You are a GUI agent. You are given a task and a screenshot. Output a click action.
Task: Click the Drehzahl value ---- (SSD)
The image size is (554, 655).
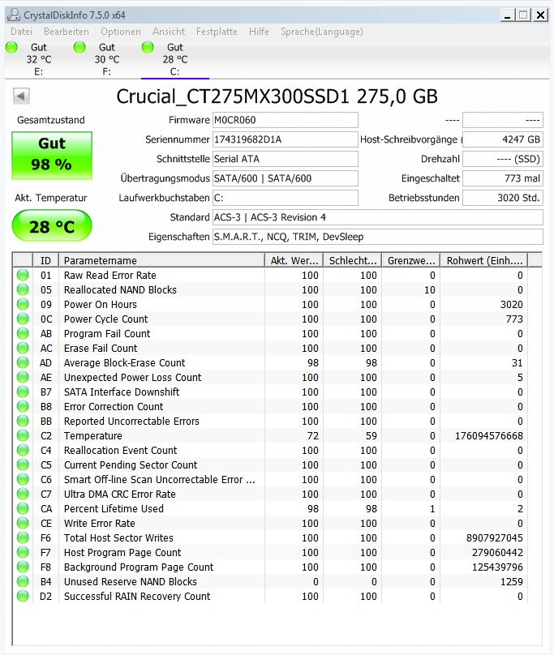coord(503,159)
